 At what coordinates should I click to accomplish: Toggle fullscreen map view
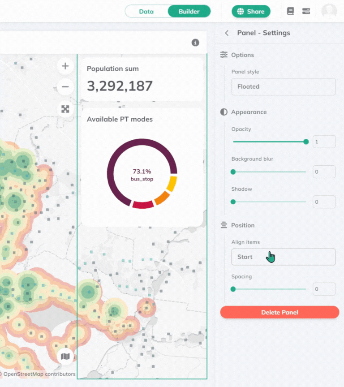pos(65,109)
